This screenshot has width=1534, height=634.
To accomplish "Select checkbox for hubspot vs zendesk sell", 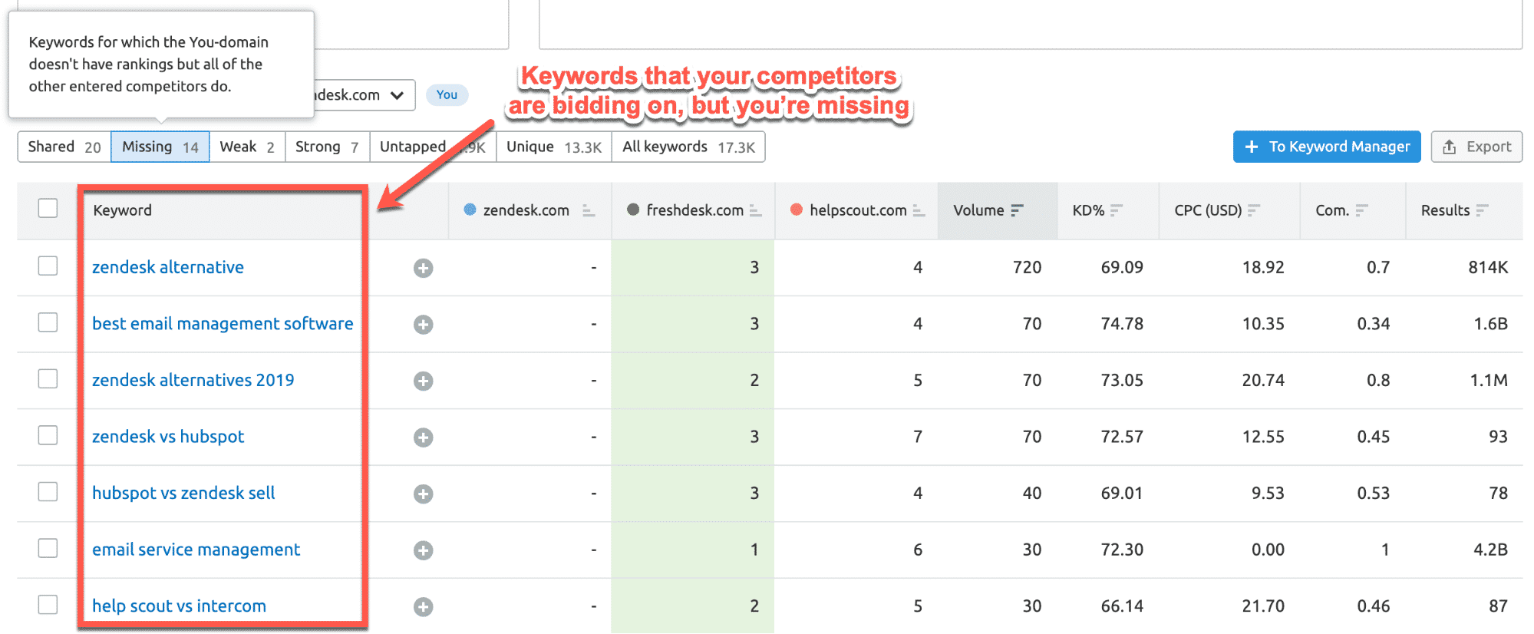I will coord(48,491).
